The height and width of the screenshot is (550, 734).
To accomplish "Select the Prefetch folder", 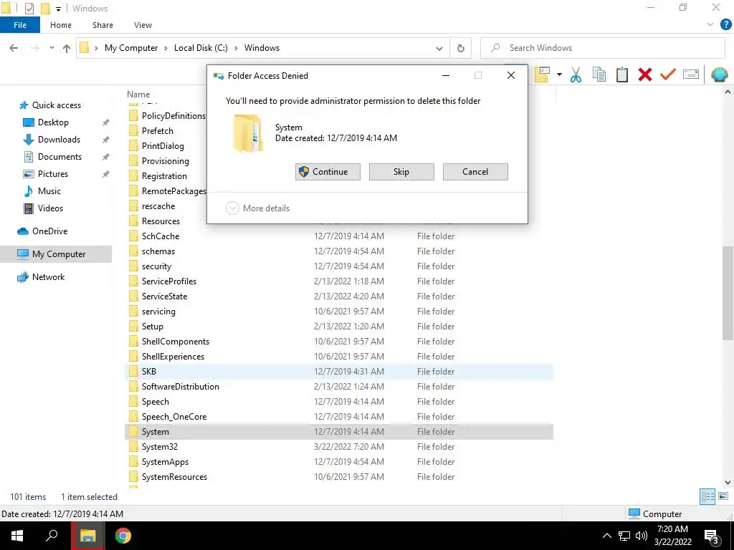I will (157, 130).
